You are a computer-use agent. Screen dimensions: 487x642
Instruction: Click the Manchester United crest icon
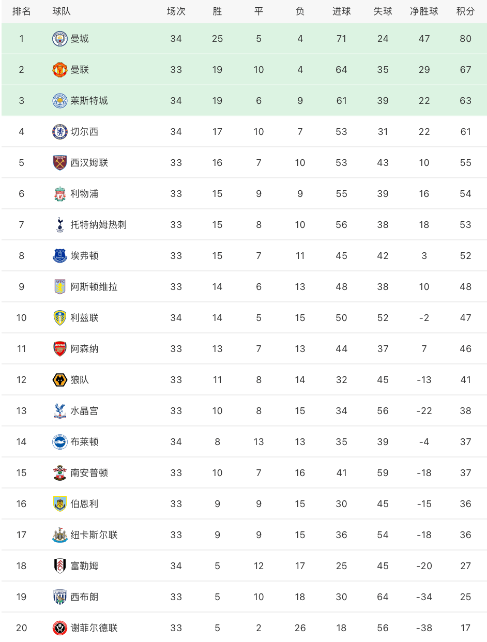click(x=60, y=70)
